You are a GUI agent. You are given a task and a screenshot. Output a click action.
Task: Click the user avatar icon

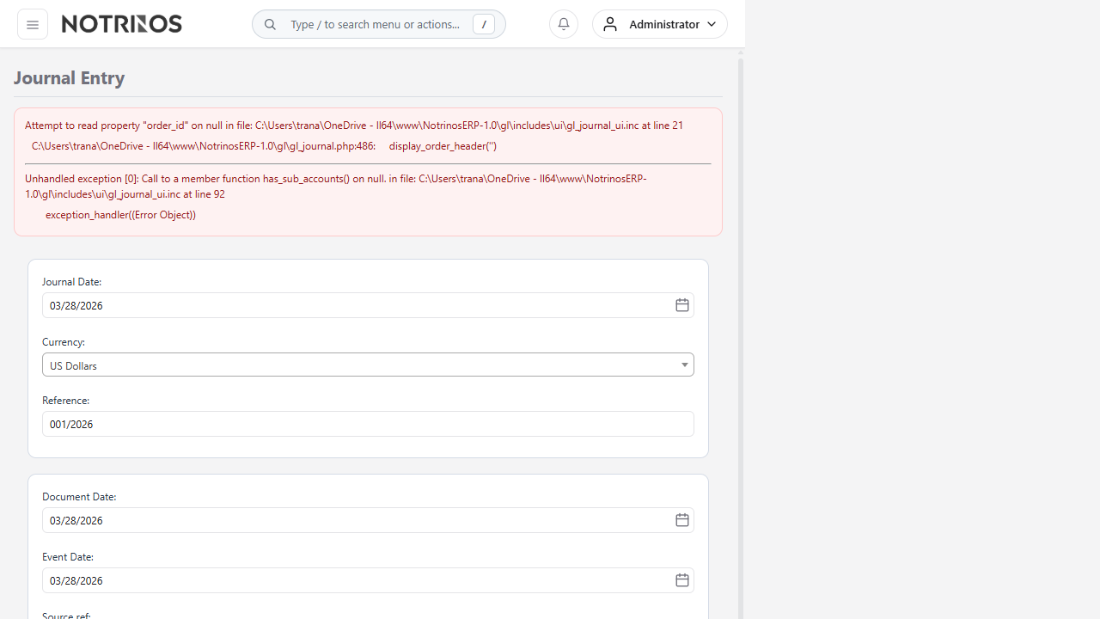610,24
